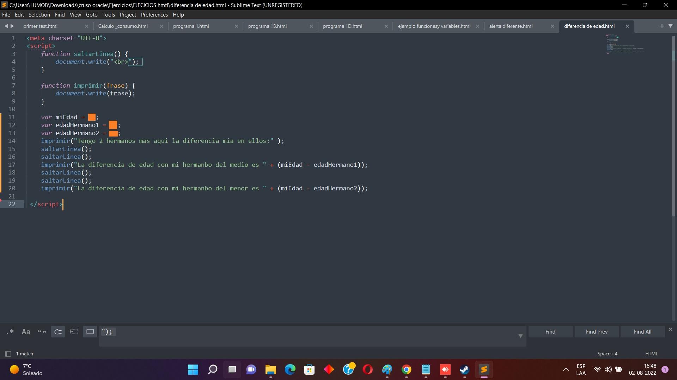Image resolution: width=677 pixels, height=380 pixels.
Task: Open Microsoft Store from taskbar
Action: click(310, 369)
